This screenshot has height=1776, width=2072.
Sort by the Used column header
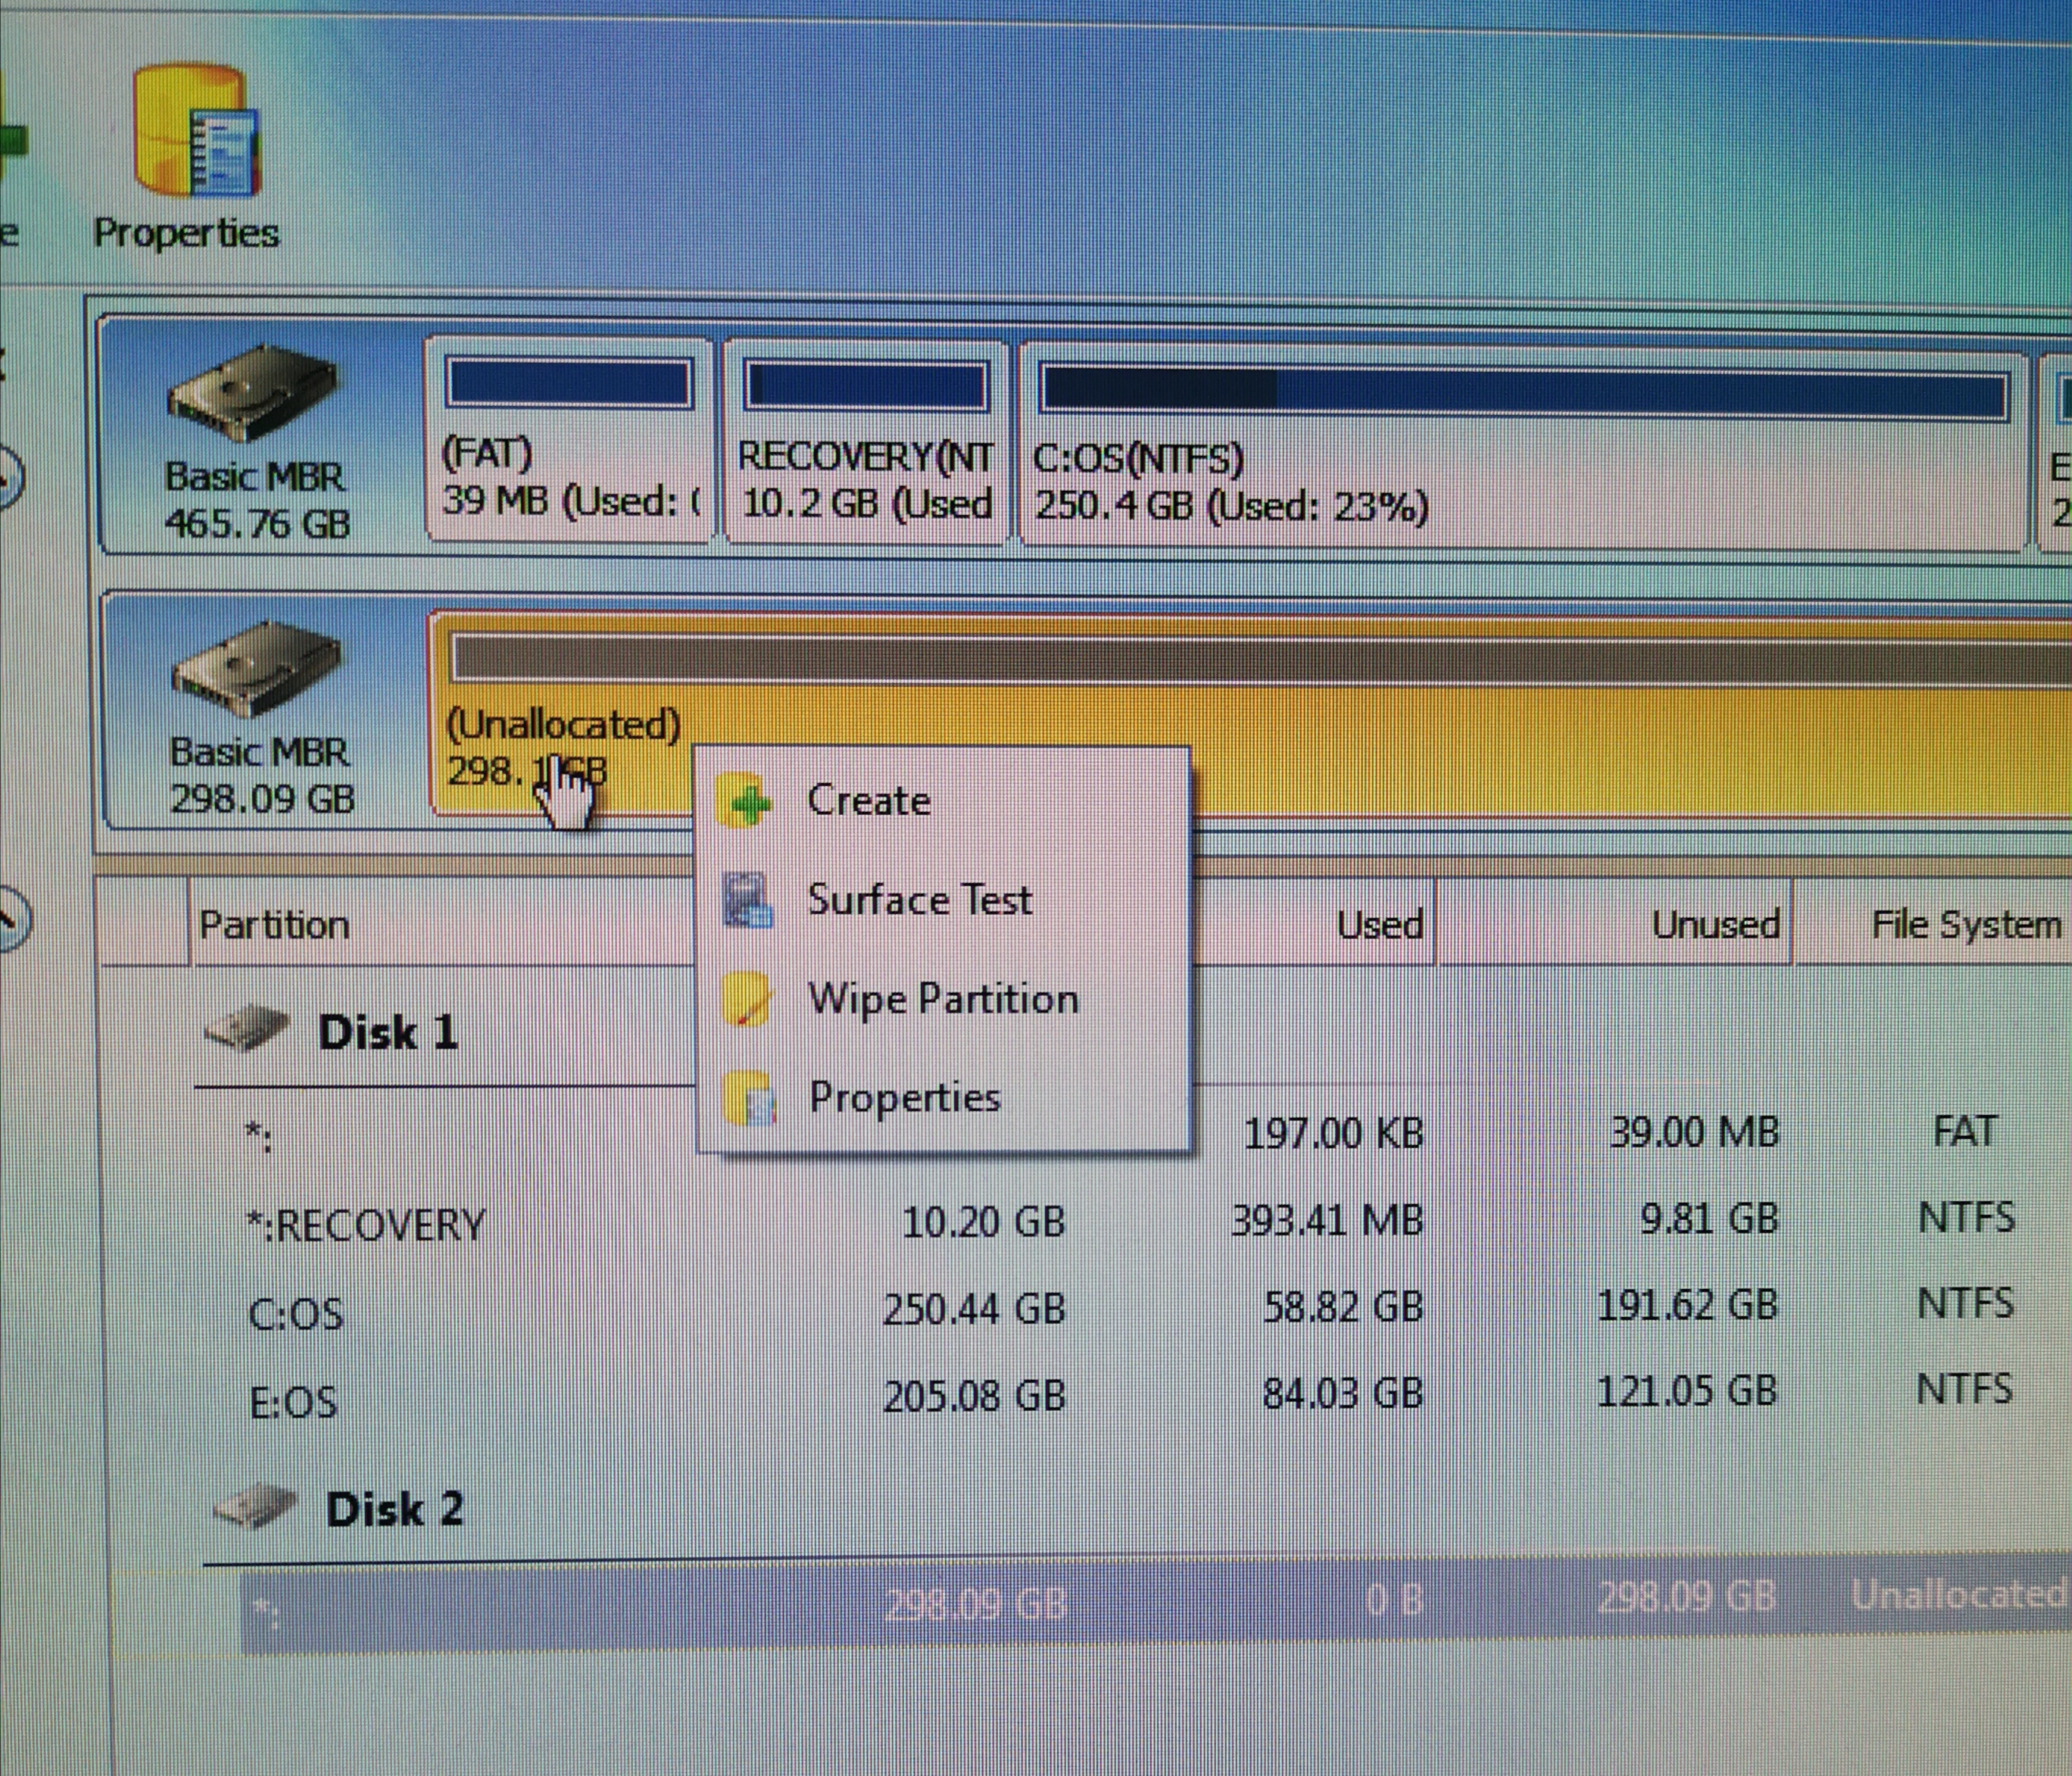tap(1380, 924)
